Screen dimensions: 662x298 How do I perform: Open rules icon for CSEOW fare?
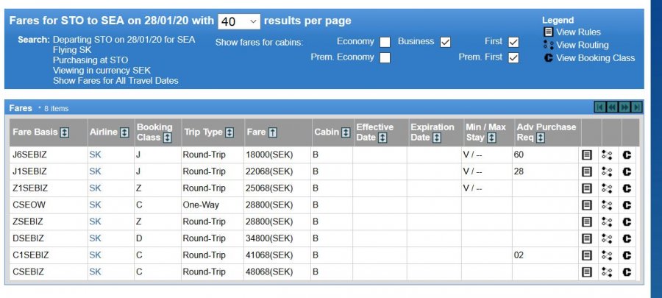click(588, 205)
